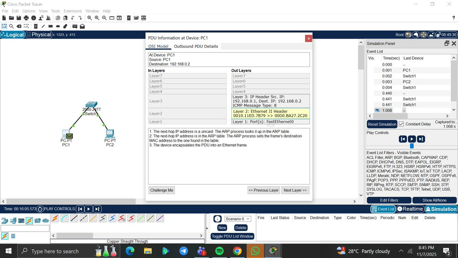The image size is (458, 258).
Task: Choose the Copper Straight-Through cable
Action: coord(74,219)
